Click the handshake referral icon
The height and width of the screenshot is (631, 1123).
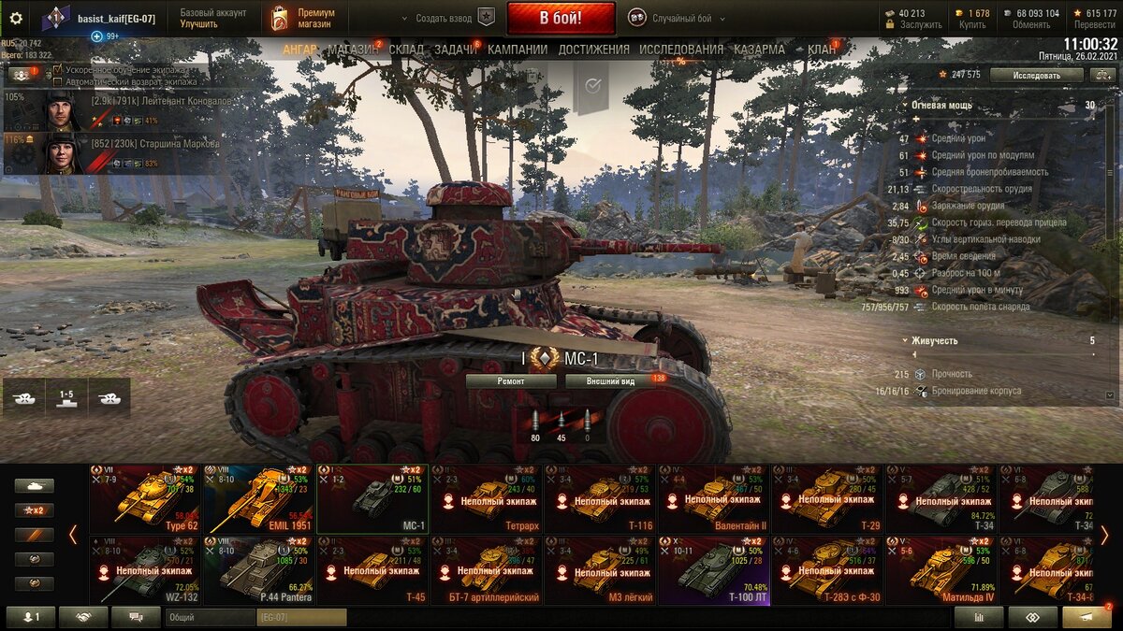tap(83, 617)
